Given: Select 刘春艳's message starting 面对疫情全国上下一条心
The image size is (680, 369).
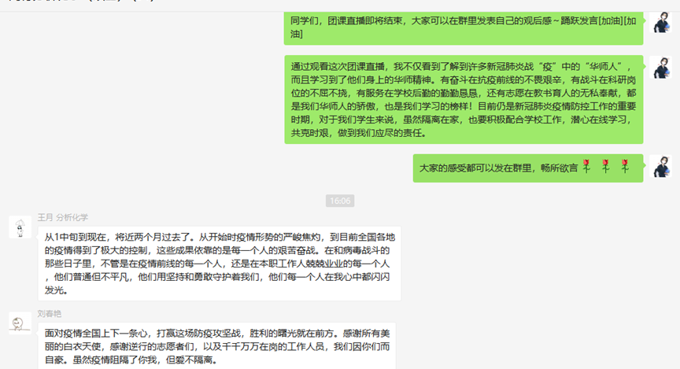Looking at the screenshot, I should pos(217,346).
